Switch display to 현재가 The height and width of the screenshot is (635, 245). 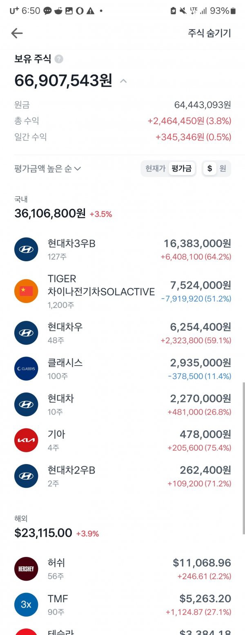155,168
